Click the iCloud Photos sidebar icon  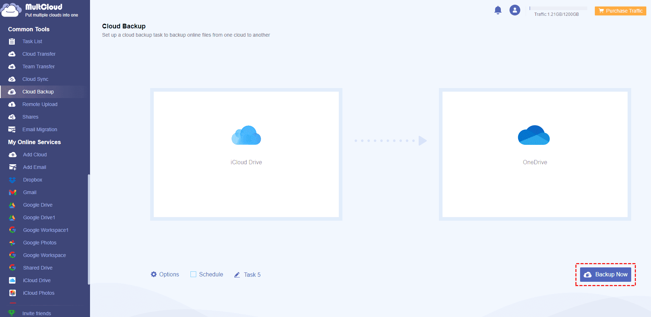click(13, 293)
